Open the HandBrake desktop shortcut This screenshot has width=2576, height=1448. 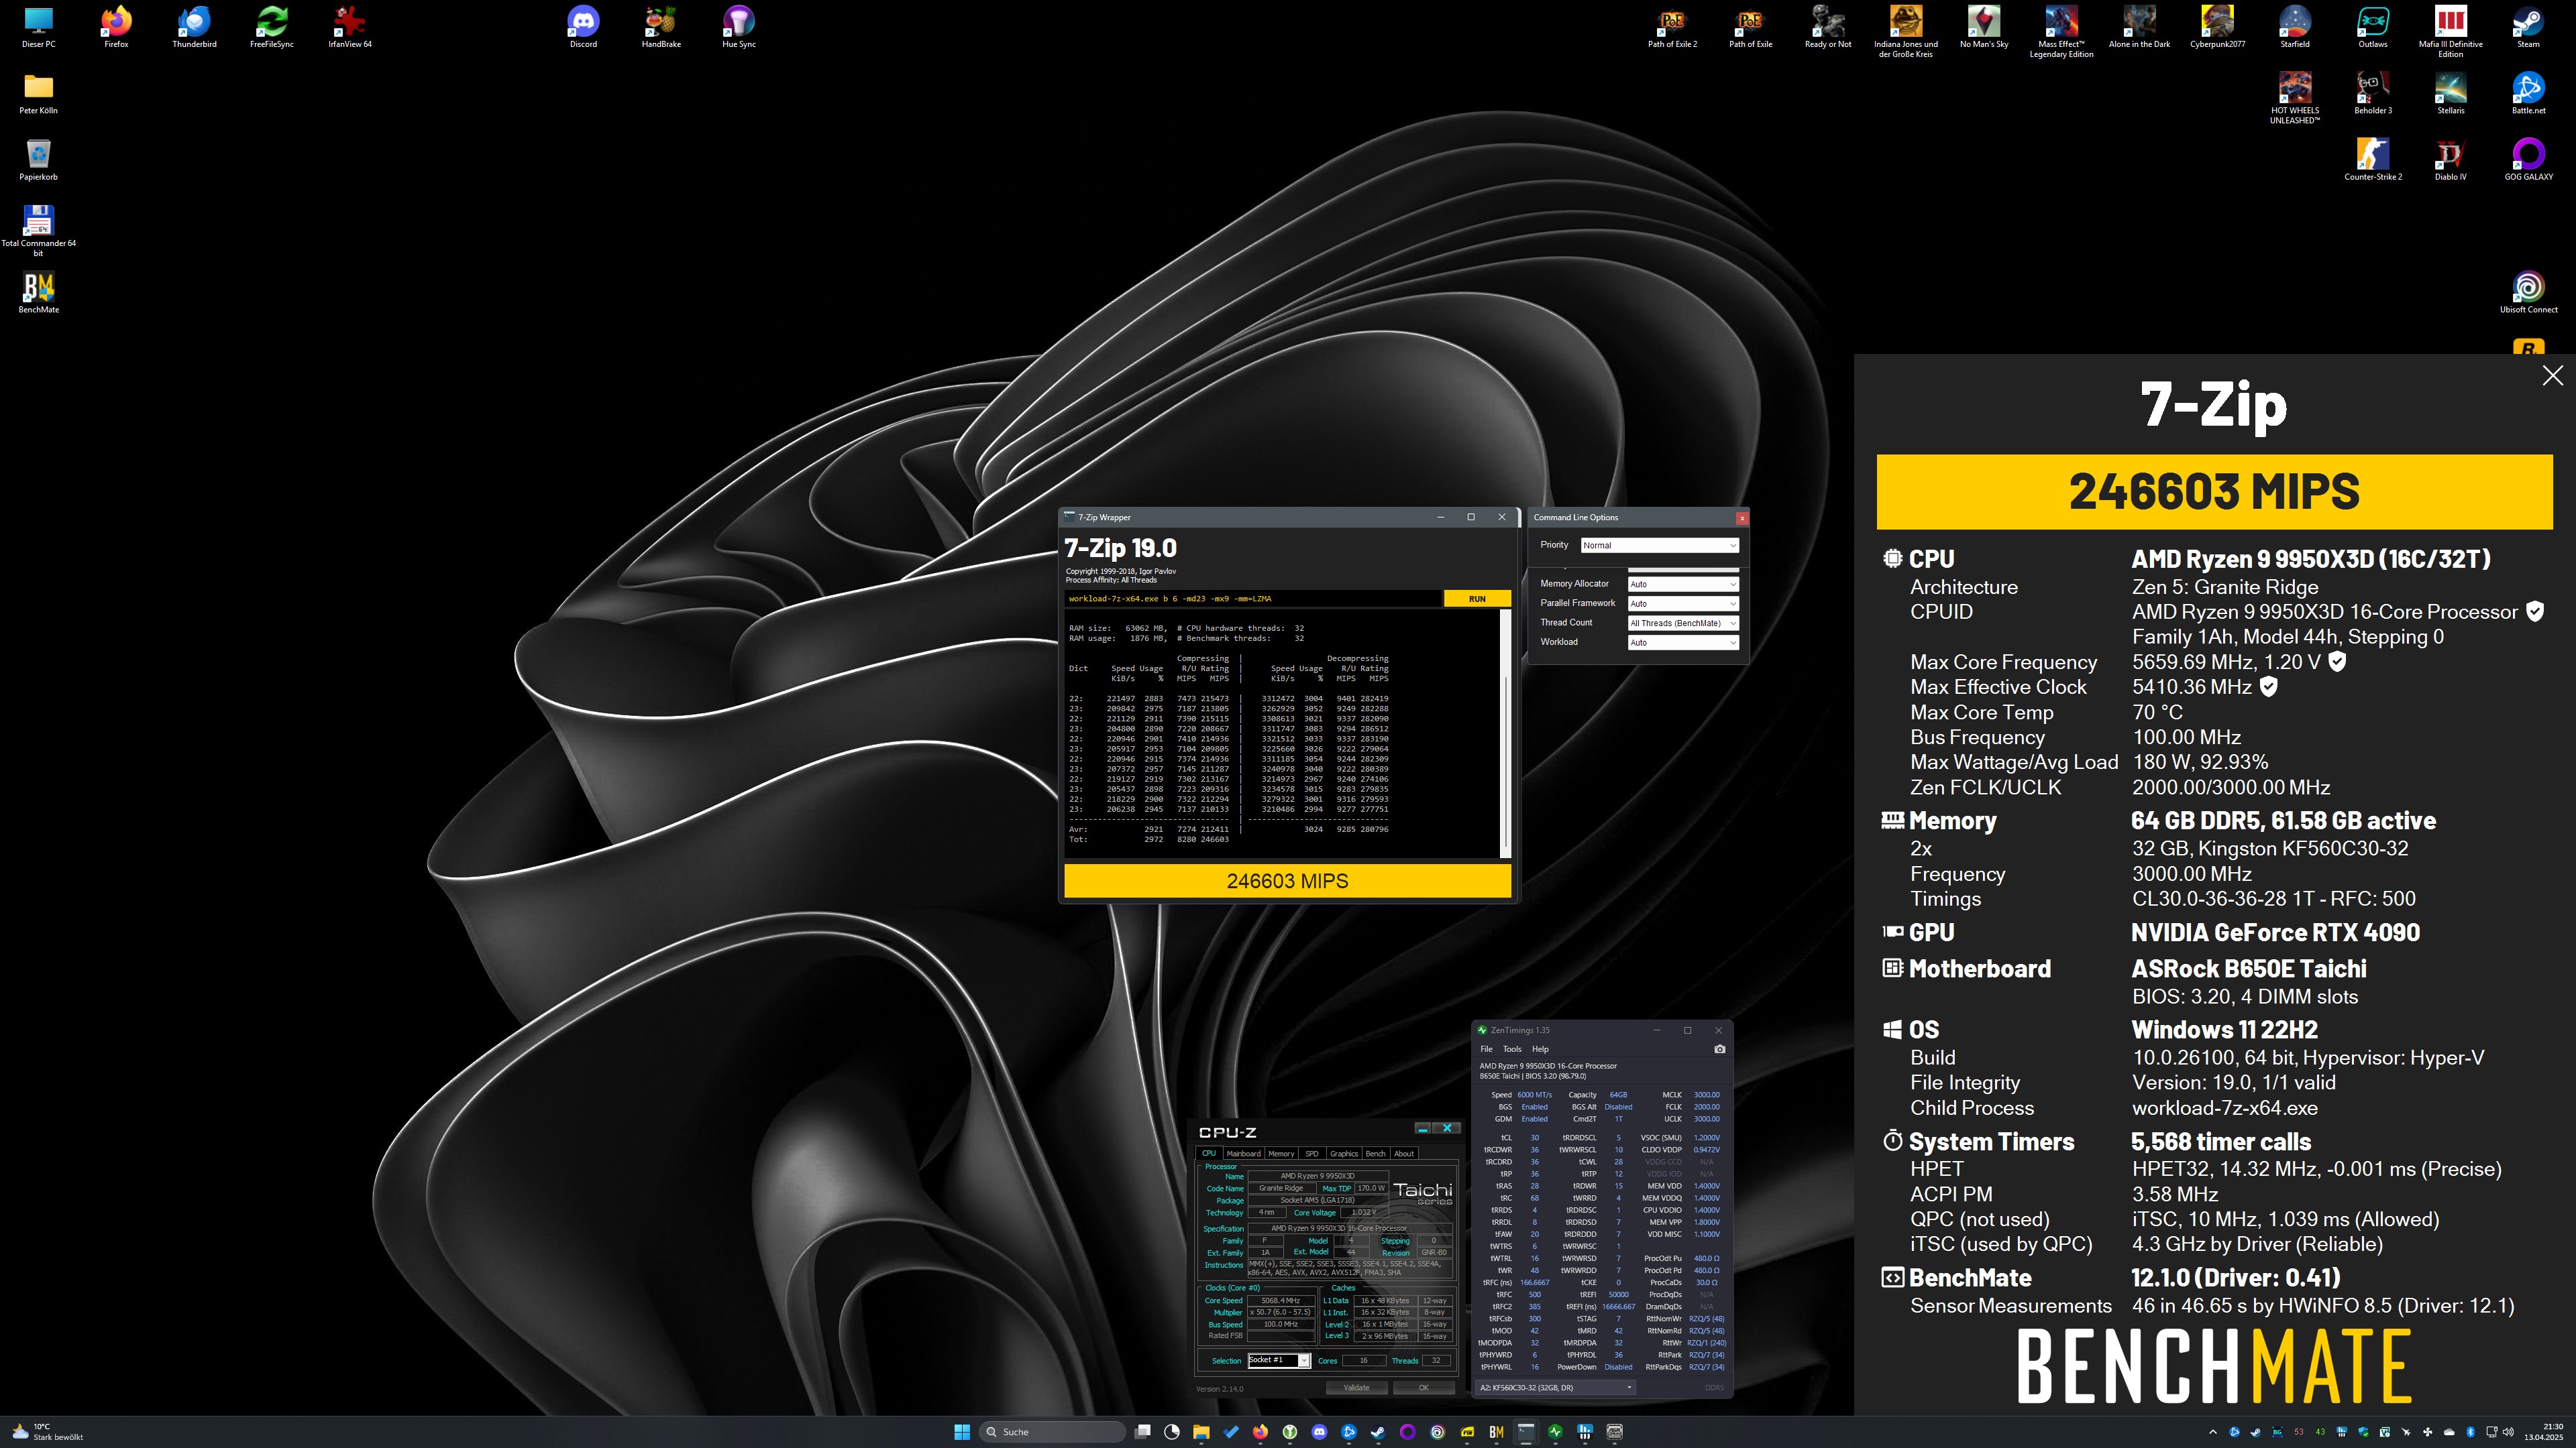[661, 27]
